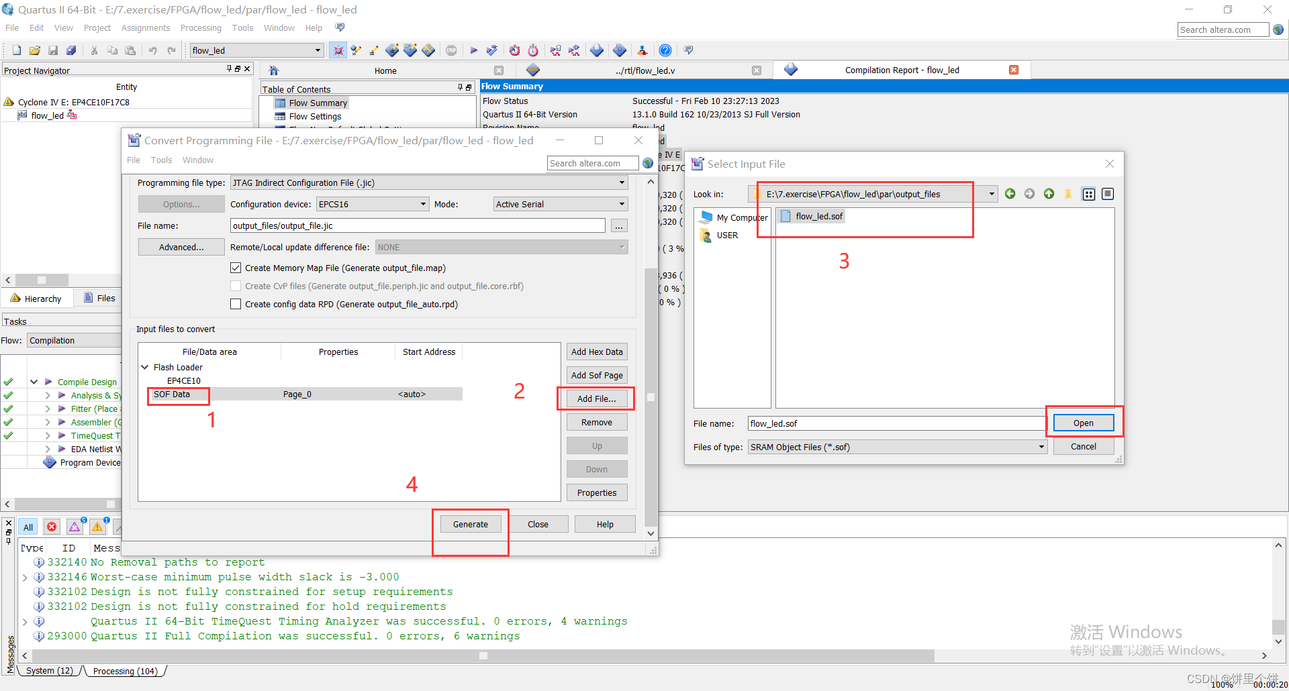Click File name field in Select Input File

coord(896,423)
